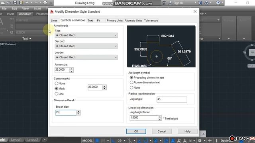This screenshot has height=143, width=255.
Task: Open the Help dropdown arrow in title bar
Action: (222, 3)
